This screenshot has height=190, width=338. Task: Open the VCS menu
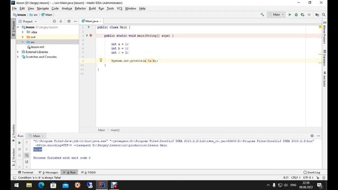(x=119, y=8)
